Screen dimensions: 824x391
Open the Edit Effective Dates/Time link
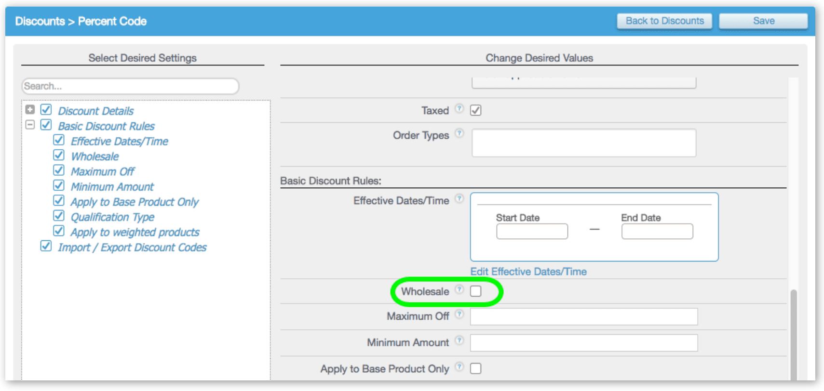(528, 272)
